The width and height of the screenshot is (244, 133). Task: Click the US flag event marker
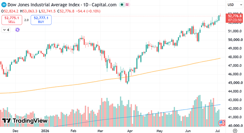pos(221,123)
